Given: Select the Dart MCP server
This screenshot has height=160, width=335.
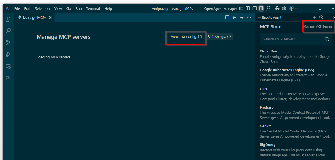Looking at the screenshot, I should (x=296, y=94).
